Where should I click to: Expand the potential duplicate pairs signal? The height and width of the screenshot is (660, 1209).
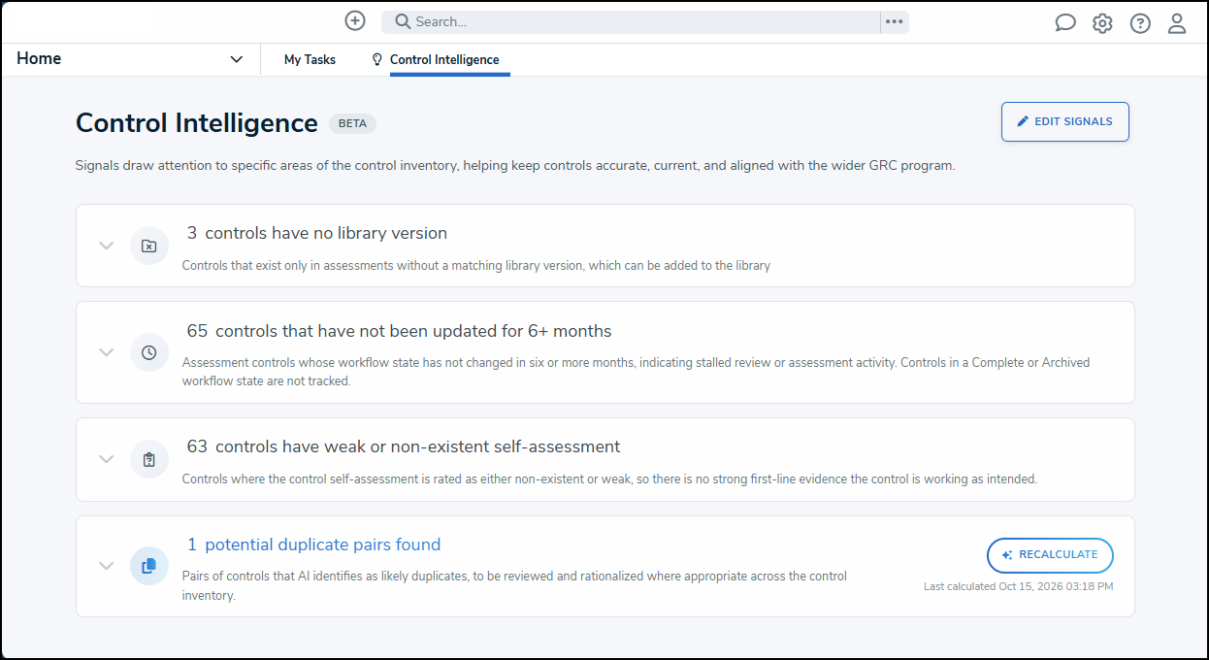(x=107, y=566)
